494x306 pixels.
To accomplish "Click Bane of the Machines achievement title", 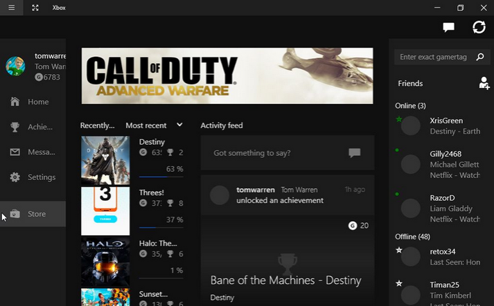I will [x=285, y=280].
